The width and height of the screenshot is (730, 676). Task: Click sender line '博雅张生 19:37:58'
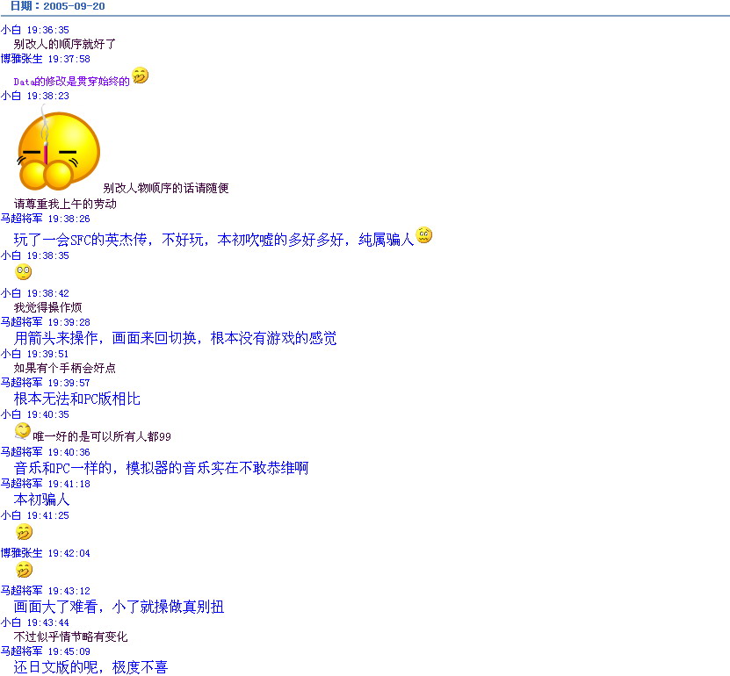pyautogui.click(x=46, y=59)
